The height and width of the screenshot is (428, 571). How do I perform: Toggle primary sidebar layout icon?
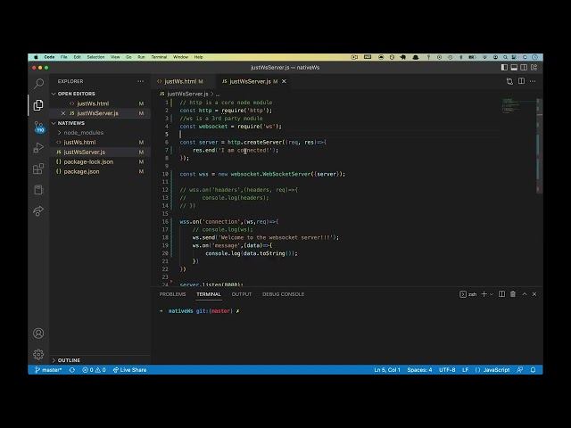click(x=504, y=68)
